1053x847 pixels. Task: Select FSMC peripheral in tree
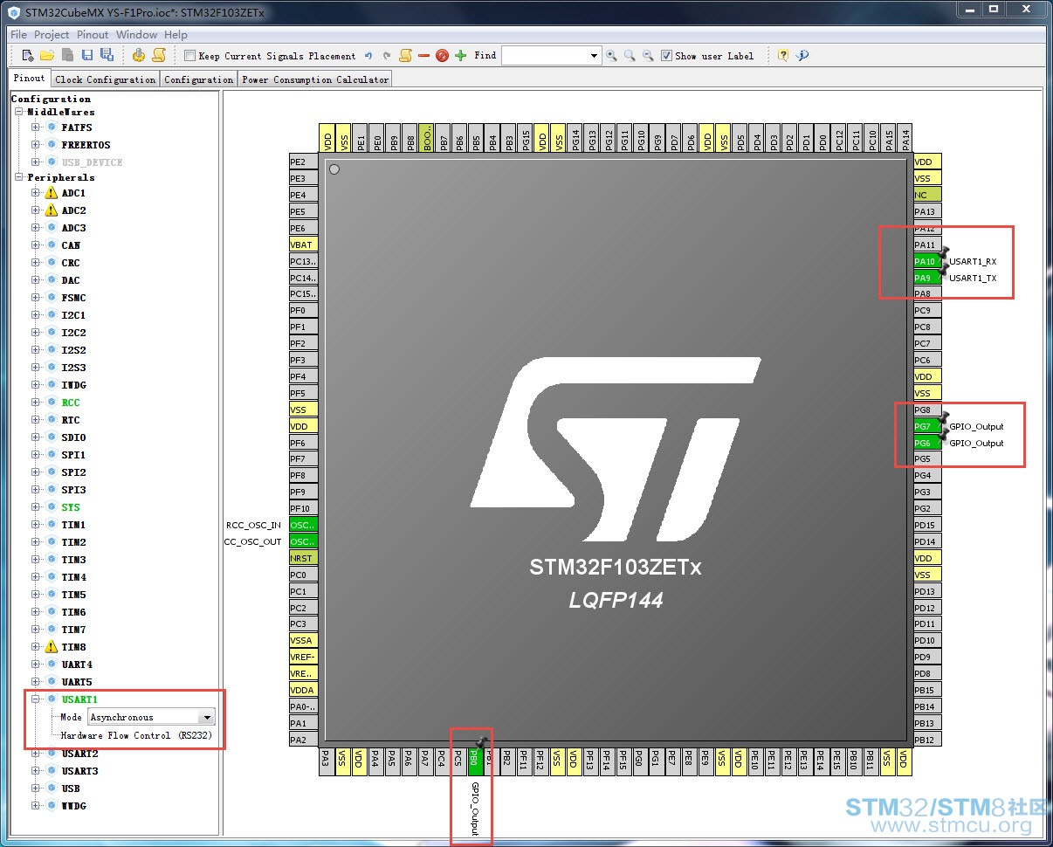coord(73,298)
